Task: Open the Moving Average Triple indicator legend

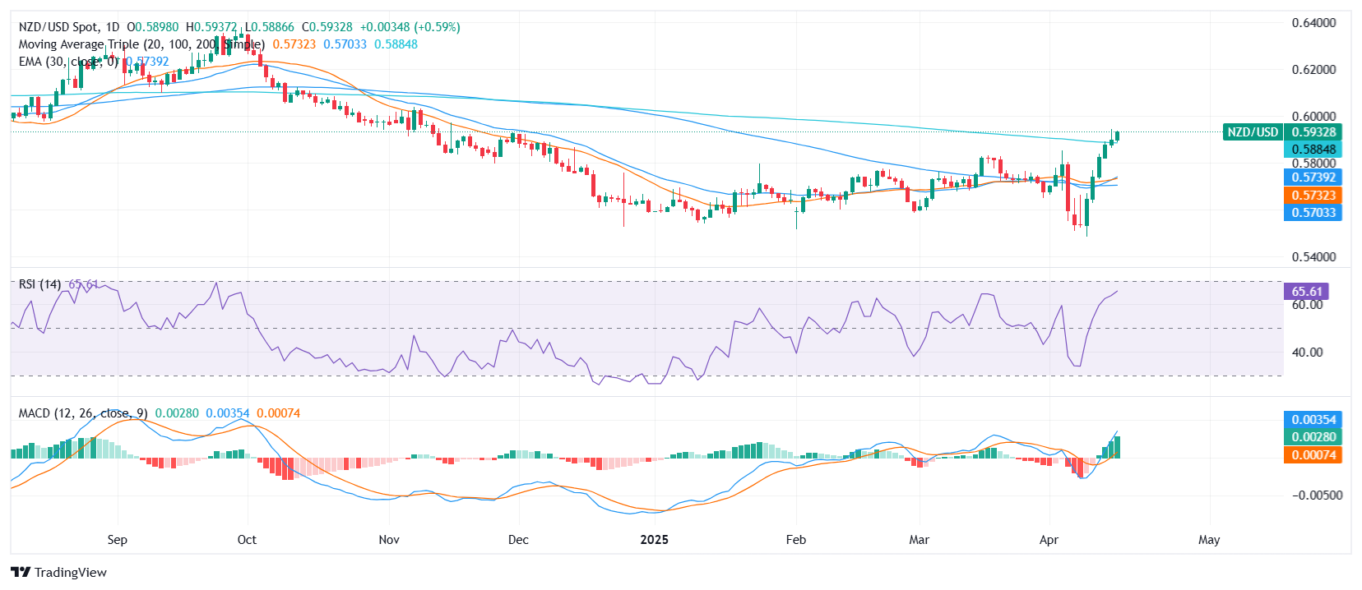Action: [x=141, y=44]
